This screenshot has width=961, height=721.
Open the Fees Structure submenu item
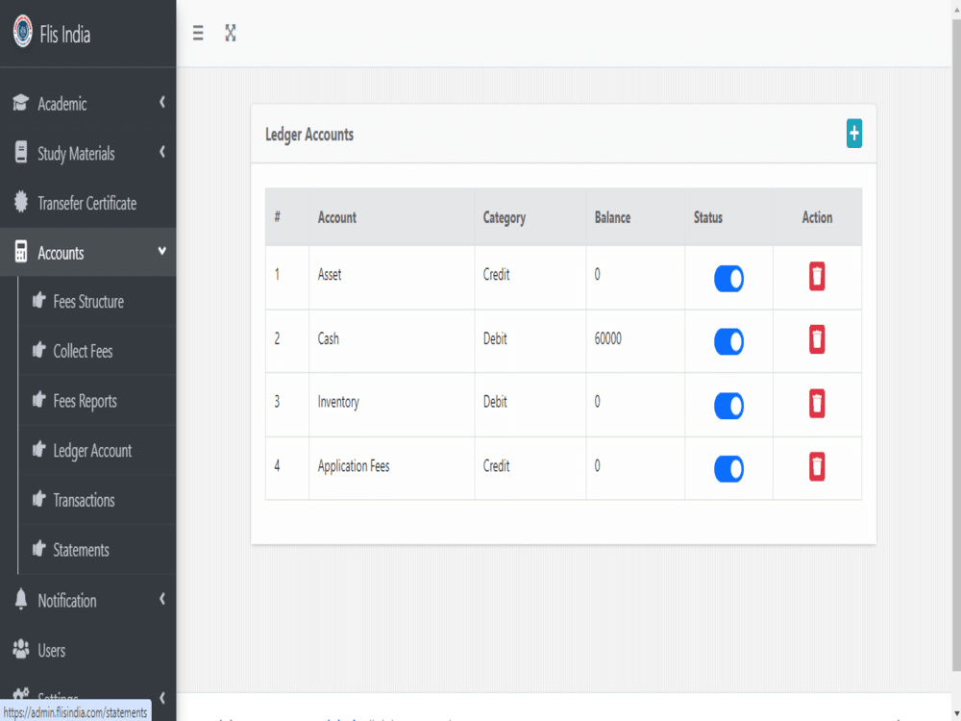coord(97,301)
